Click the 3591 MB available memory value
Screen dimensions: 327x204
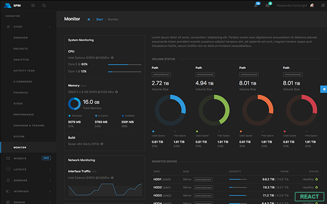click(x=128, y=122)
